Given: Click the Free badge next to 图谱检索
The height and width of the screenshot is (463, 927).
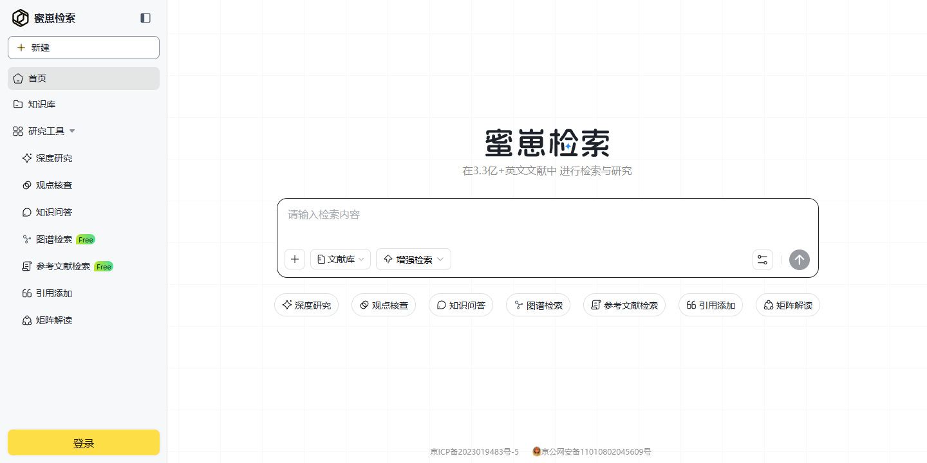Looking at the screenshot, I should (x=86, y=239).
